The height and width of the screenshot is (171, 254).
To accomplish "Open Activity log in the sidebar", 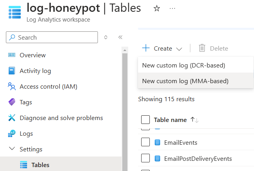I will [x=35, y=71].
